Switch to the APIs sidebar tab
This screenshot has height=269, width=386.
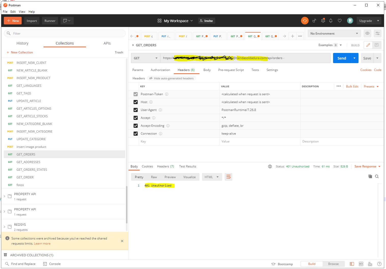click(x=107, y=43)
